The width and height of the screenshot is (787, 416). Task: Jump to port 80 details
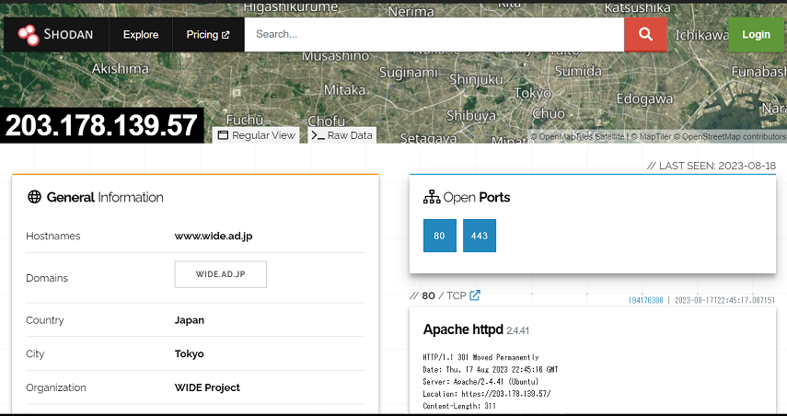click(x=439, y=236)
